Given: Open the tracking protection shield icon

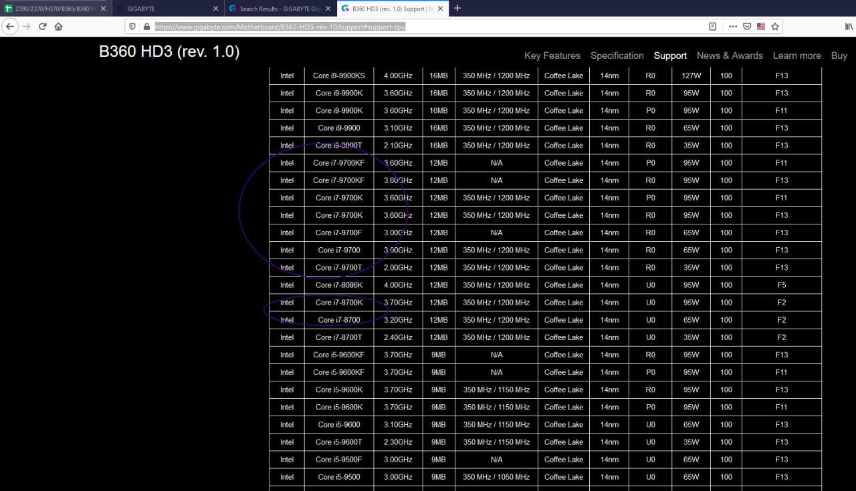Looking at the screenshot, I should [x=132, y=27].
